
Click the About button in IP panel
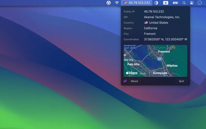coord(134,81)
